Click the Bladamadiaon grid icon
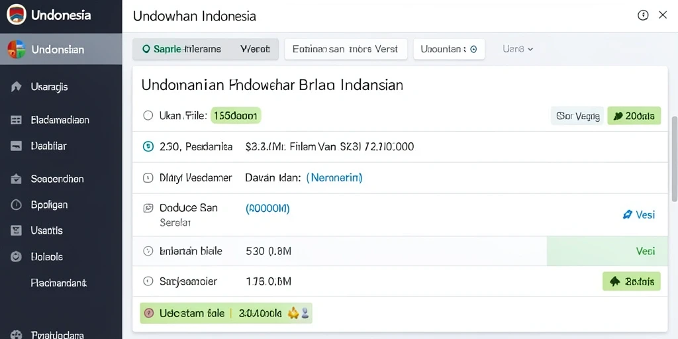Image resolution: width=678 pixels, height=339 pixels. tap(16, 120)
